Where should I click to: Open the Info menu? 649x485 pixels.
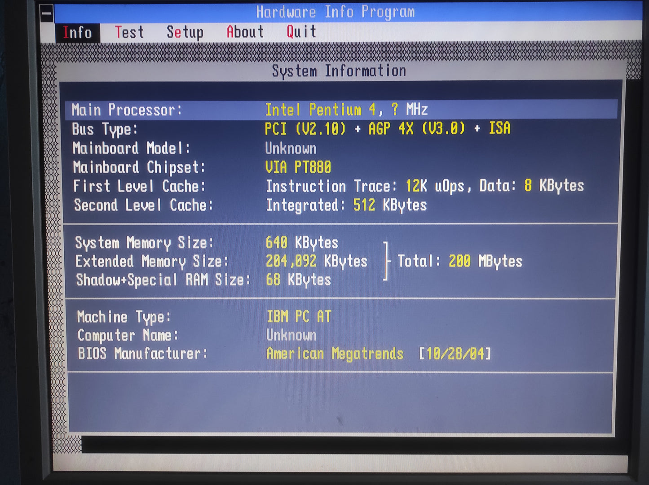77,33
